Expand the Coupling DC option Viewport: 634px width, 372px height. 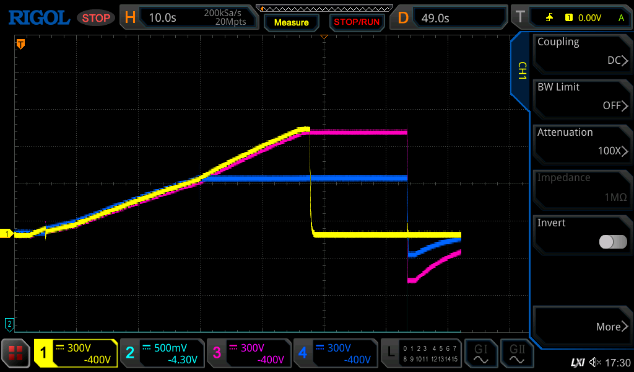coord(582,51)
